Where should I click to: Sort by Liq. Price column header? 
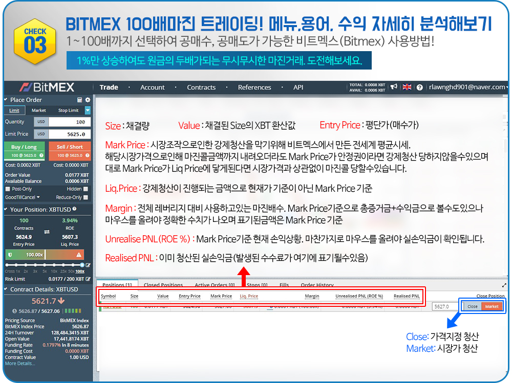[249, 296]
